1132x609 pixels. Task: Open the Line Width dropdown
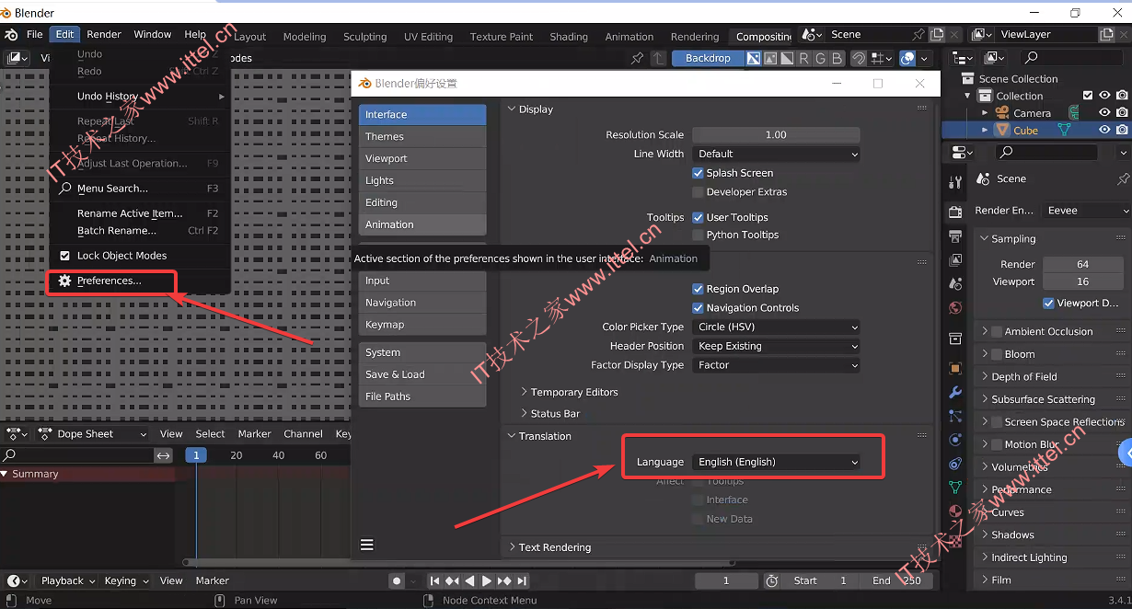776,154
